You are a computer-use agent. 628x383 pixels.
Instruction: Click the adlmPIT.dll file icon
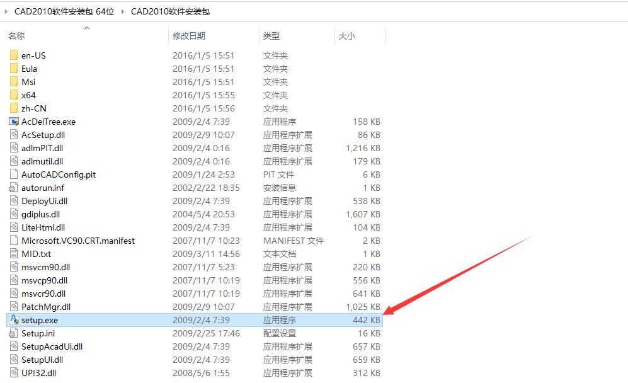click(14, 148)
